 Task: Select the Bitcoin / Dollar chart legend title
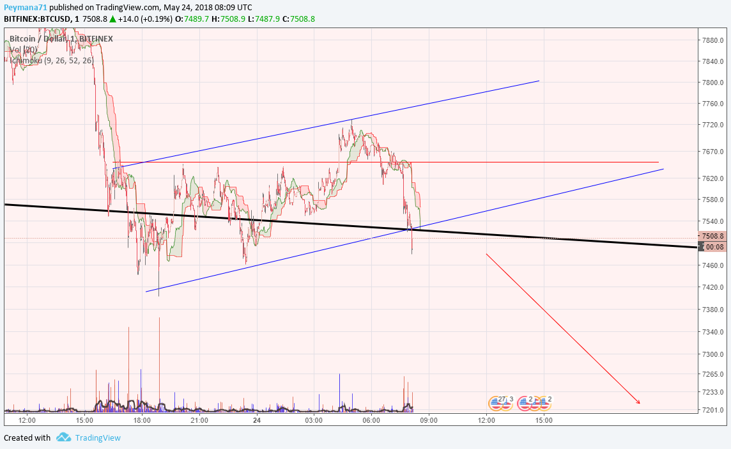[61, 39]
